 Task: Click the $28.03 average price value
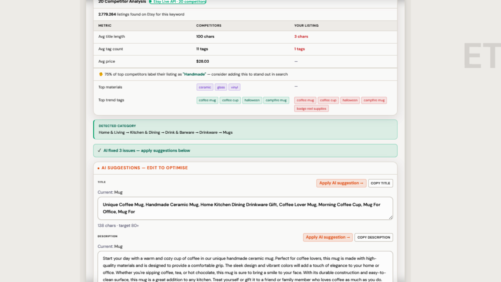(x=202, y=61)
